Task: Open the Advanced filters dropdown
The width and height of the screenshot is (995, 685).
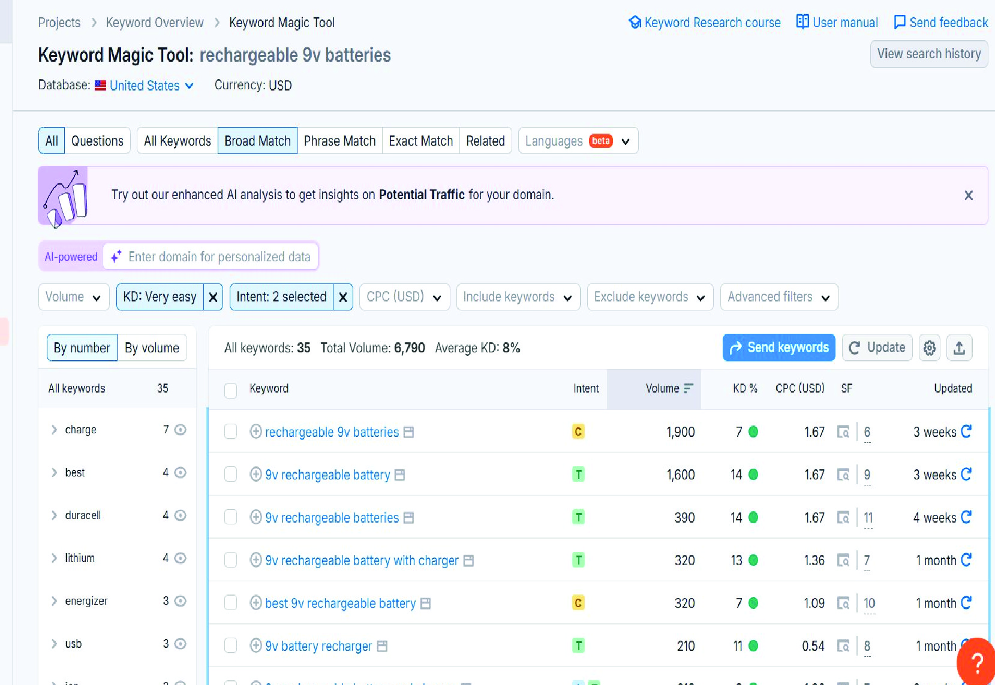Action: click(x=778, y=297)
